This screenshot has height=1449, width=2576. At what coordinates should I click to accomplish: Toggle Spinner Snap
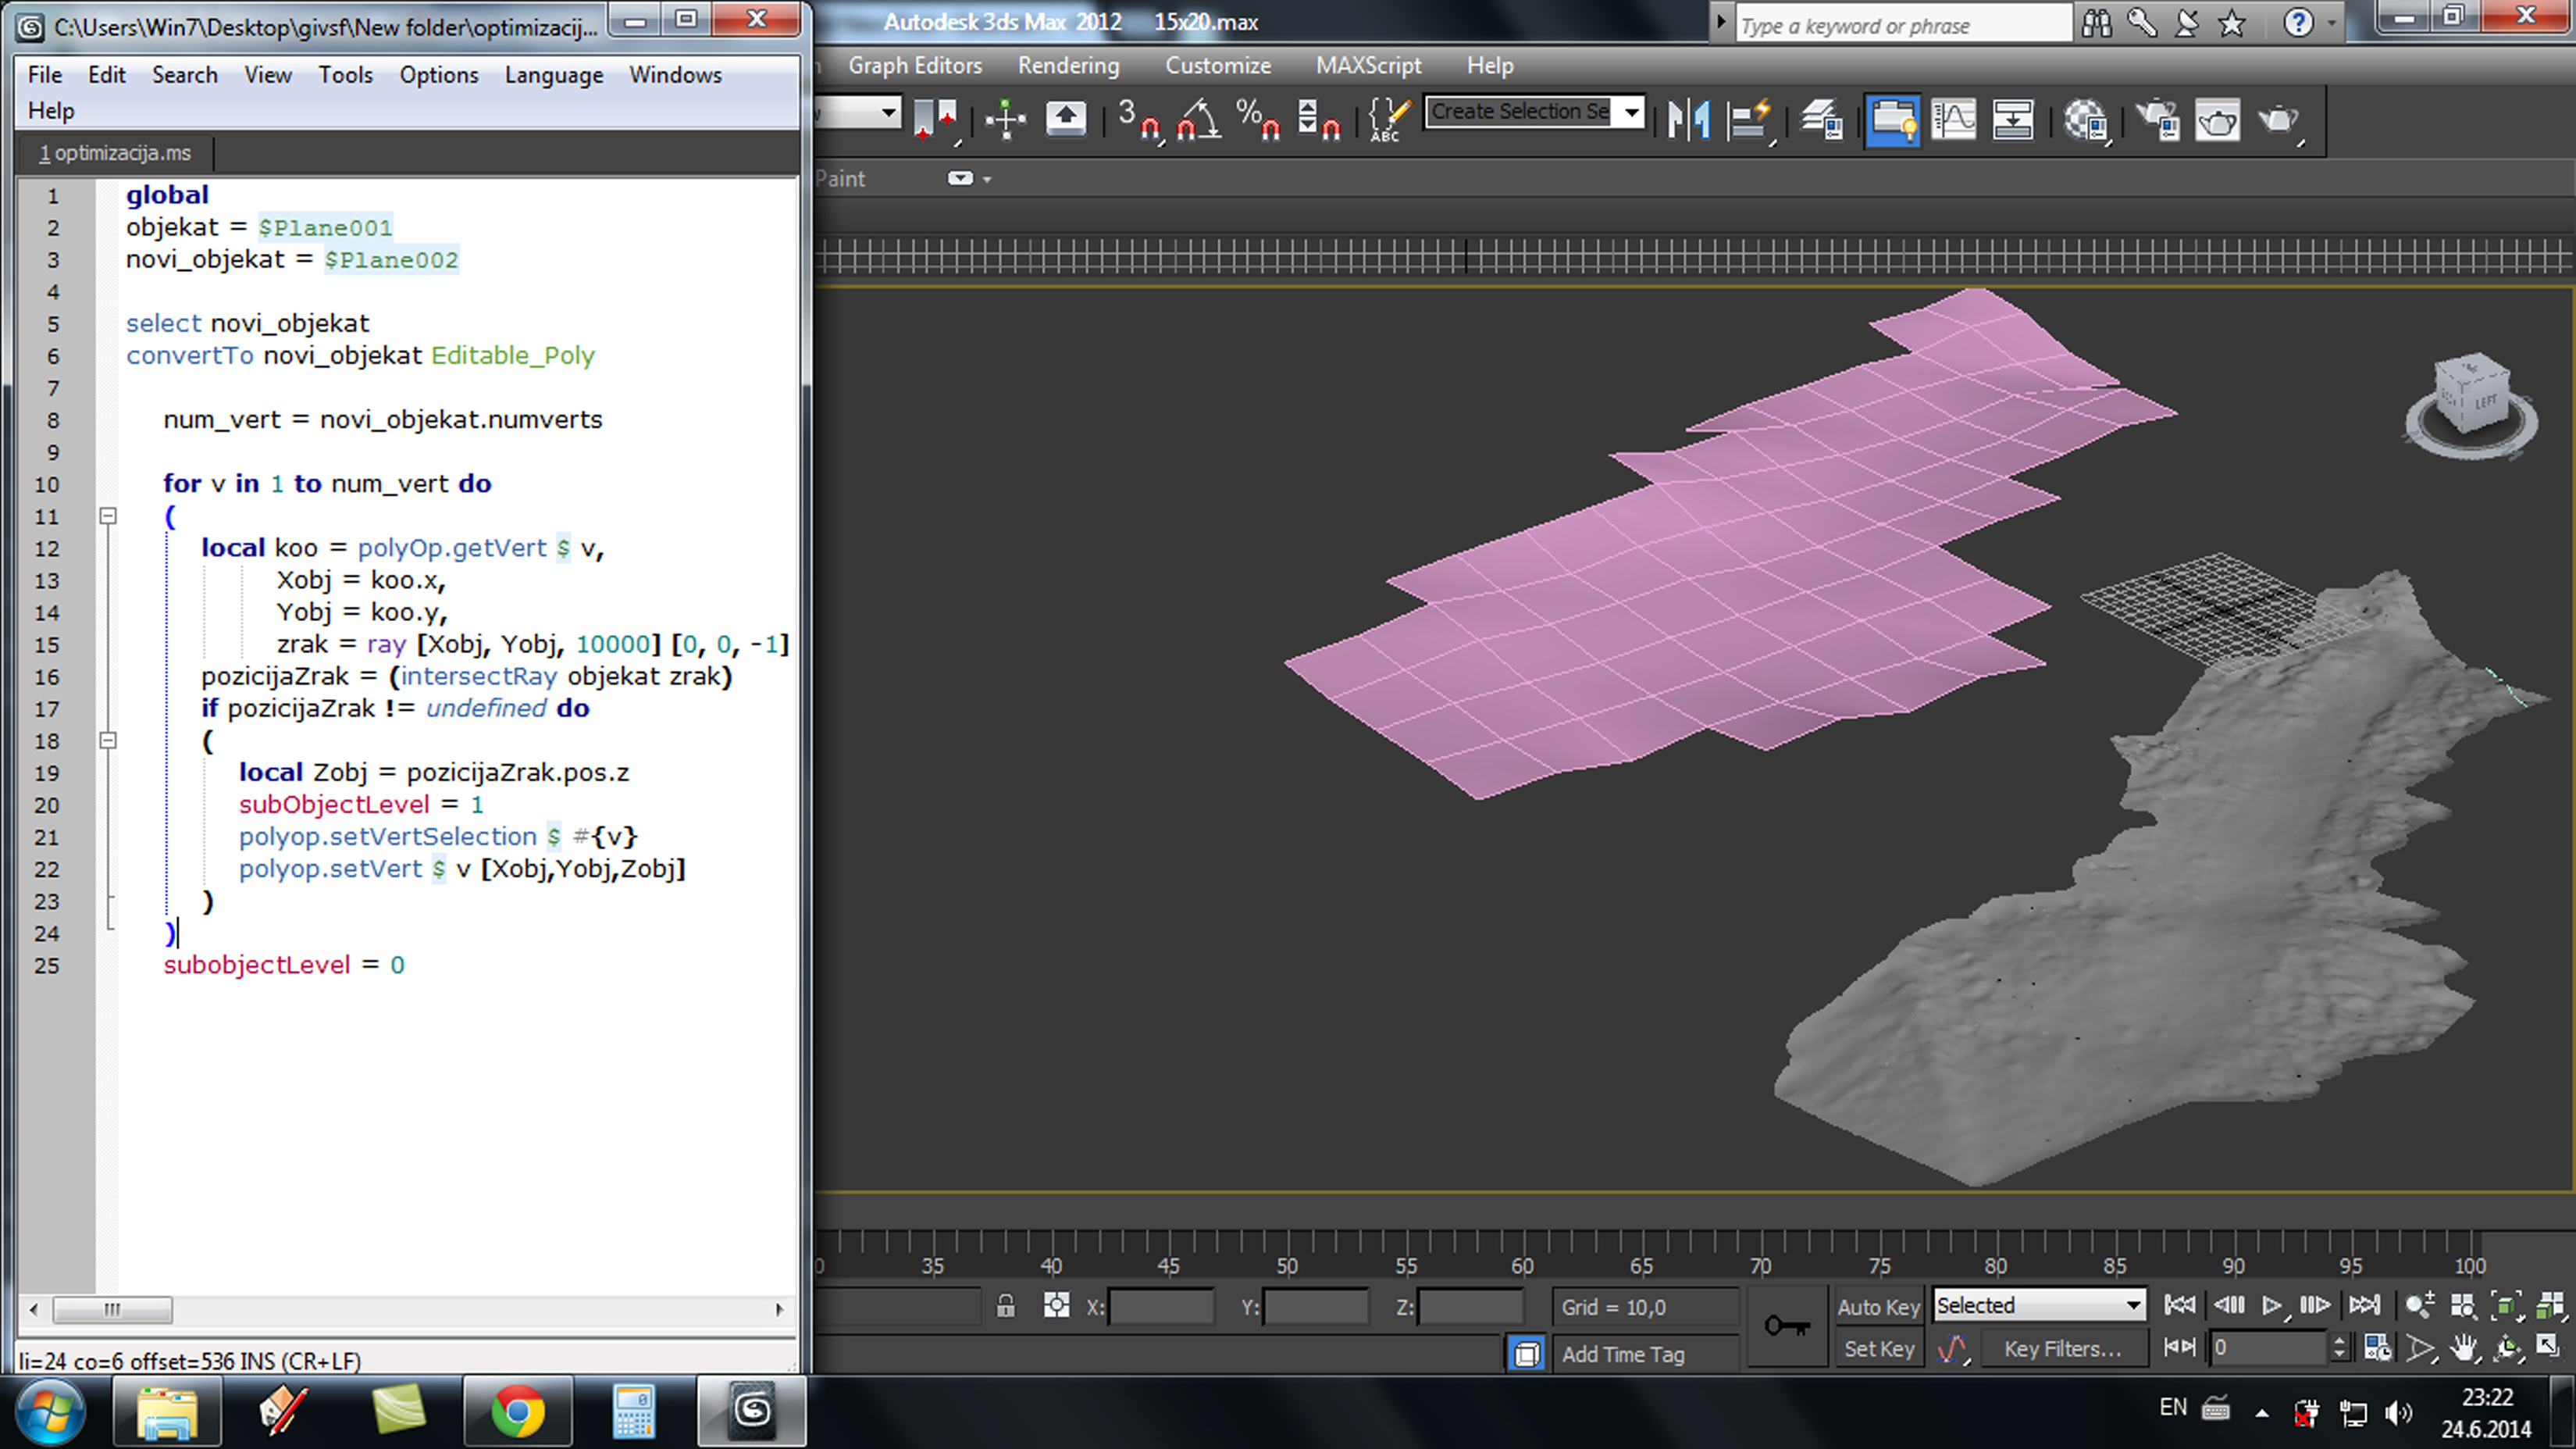coord(1318,119)
